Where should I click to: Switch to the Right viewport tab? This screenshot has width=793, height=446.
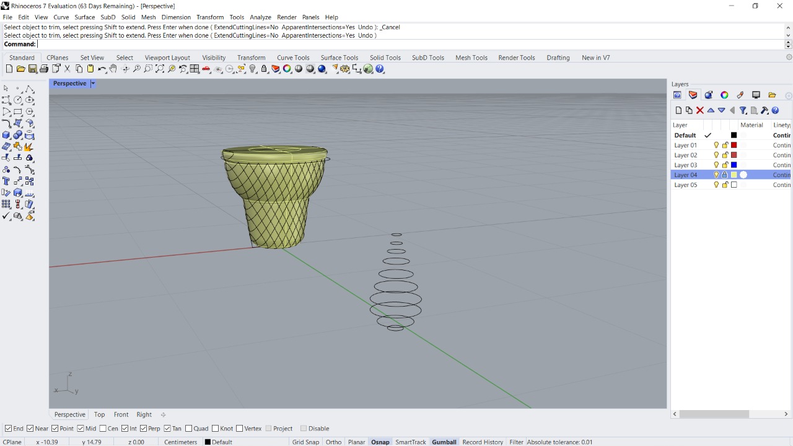click(144, 414)
